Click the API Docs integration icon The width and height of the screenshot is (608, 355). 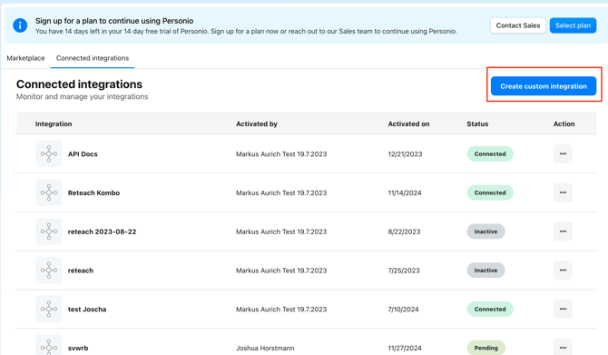tap(49, 153)
